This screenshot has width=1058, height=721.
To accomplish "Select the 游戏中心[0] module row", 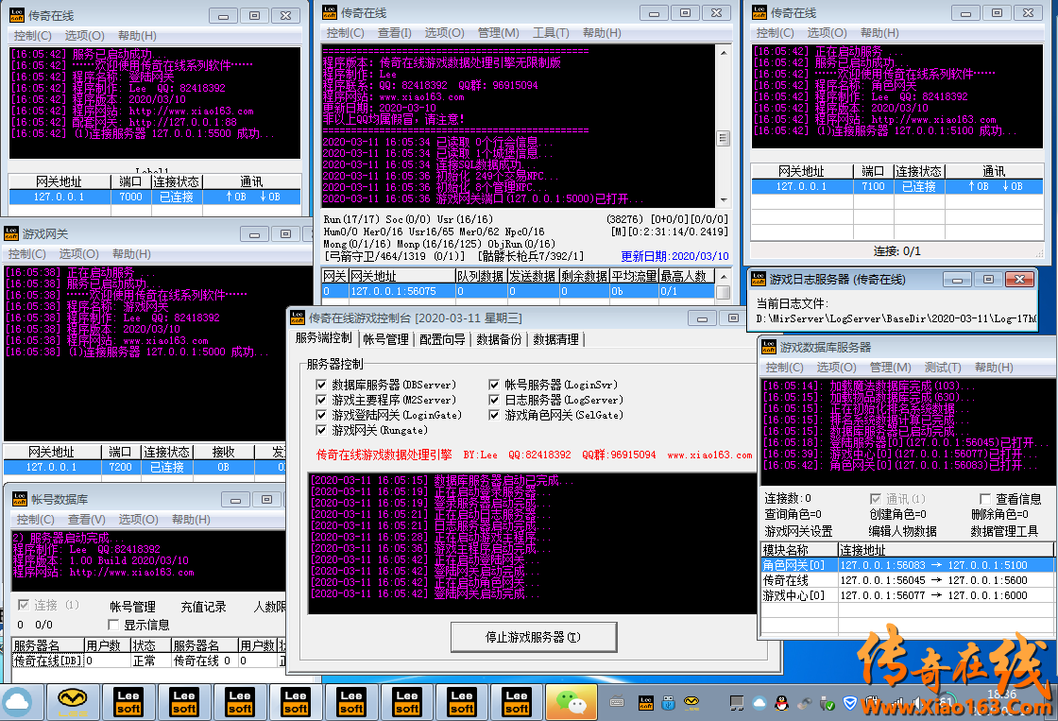I will [x=907, y=595].
